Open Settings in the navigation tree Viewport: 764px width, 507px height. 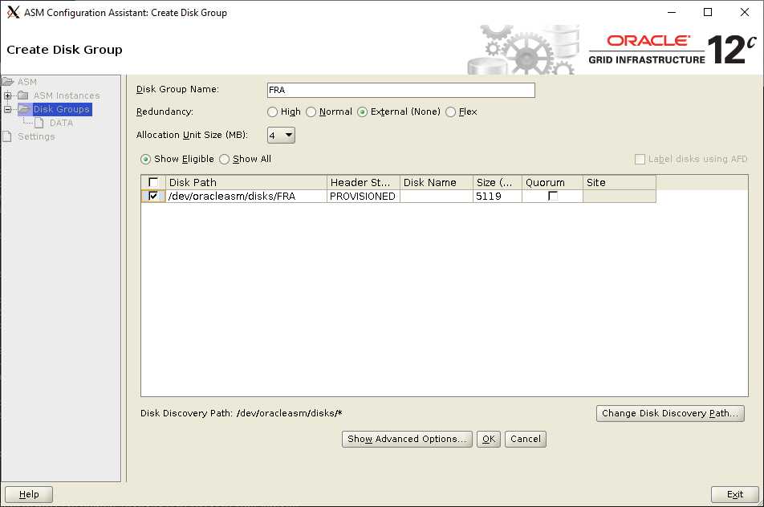coord(36,136)
